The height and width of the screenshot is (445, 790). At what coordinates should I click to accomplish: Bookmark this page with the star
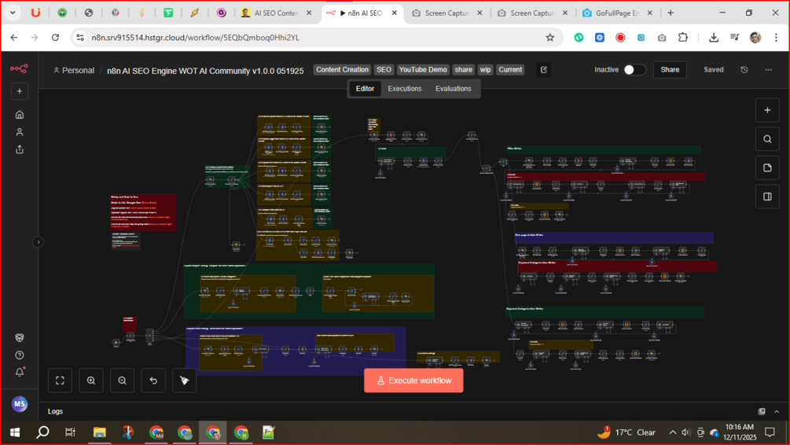(549, 38)
